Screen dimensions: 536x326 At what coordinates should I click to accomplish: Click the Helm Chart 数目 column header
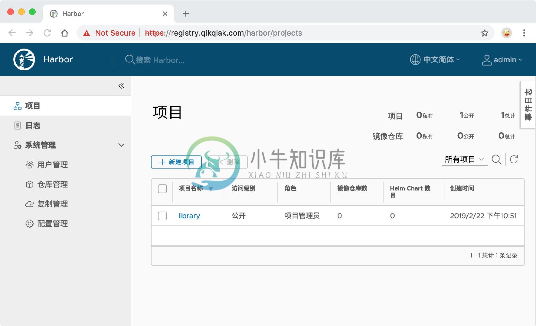click(x=410, y=192)
